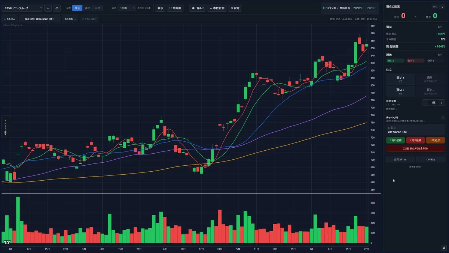Viewport: 449px width, 253px height.
Task: Click the small icon at panel bottom-right corner
Action: (443, 248)
